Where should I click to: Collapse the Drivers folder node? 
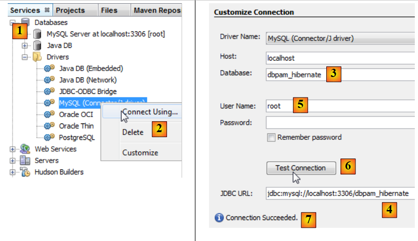point(25,57)
